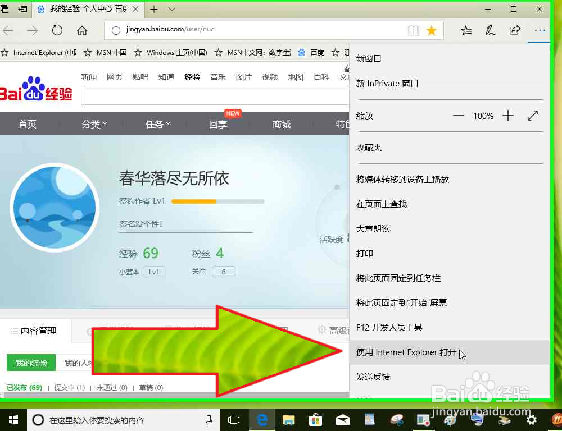
Task: Open reading view in the address bar
Action: pyautogui.click(x=414, y=30)
